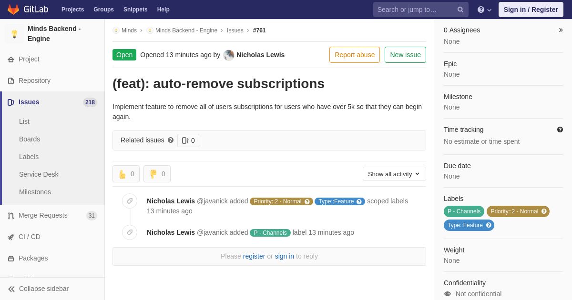Click the Minds Backend Engine lightbulb avatar
The width and height of the screenshot is (572, 300).
click(14, 34)
